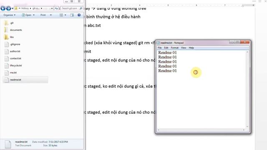Select me.txt file icon
Screen dimensions: 267x150
pyautogui.click(x=7, y=72)
